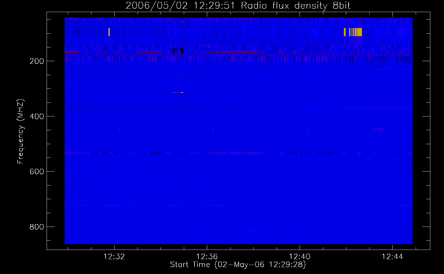Click the 800 frequency tick label
This screenshot has width=444, height=274.
pyautogui.click(x=37, y=227)
